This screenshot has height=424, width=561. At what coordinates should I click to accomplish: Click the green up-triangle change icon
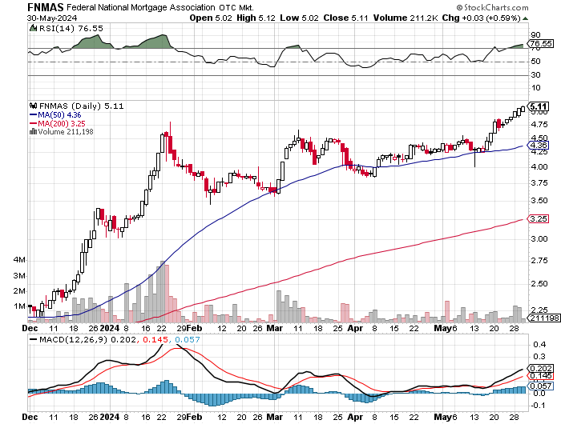[x=525, y=18]
